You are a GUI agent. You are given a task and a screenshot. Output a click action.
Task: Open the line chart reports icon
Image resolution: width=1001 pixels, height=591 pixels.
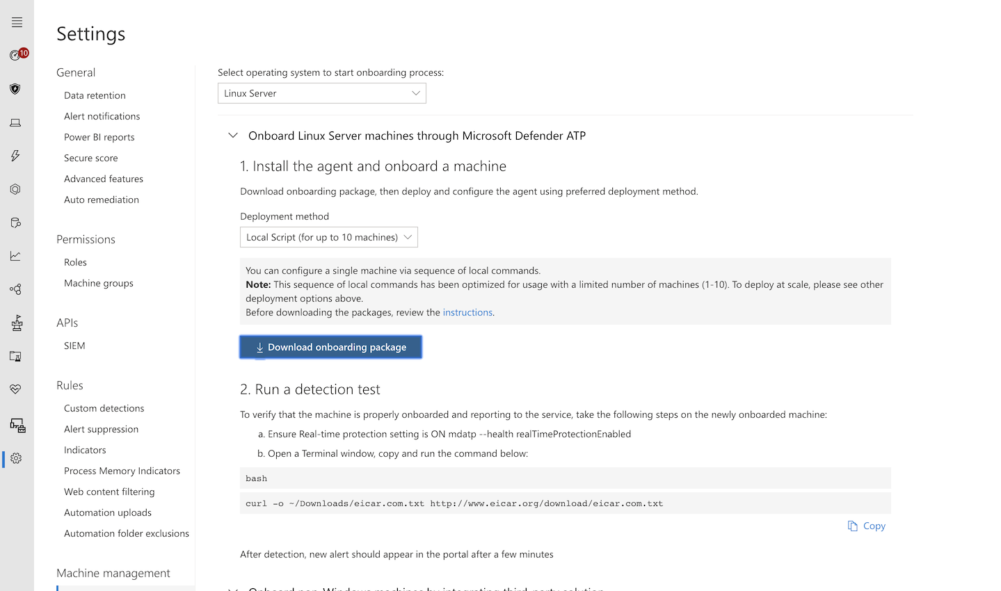coord(15,256)
